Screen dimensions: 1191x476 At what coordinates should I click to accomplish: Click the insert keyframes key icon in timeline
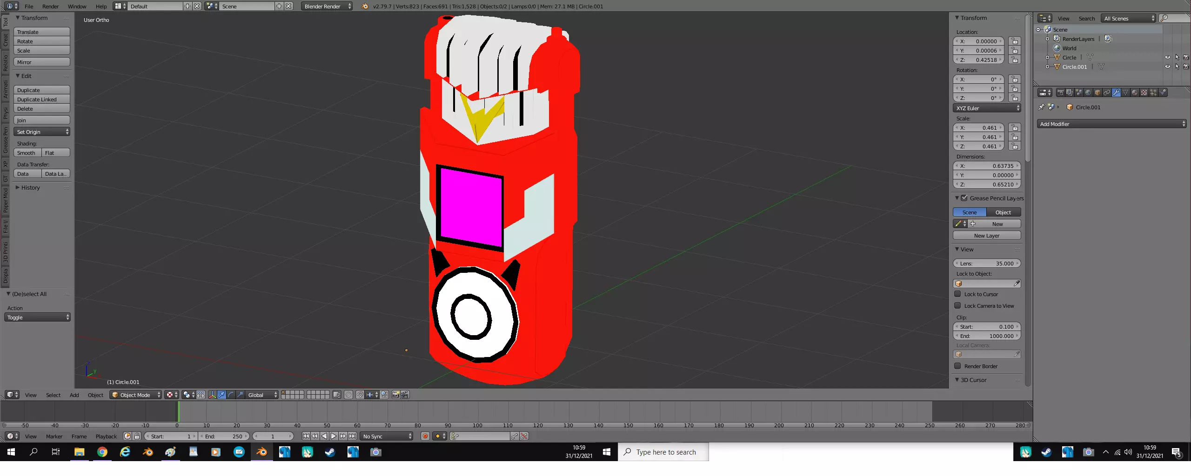point(515,436)
